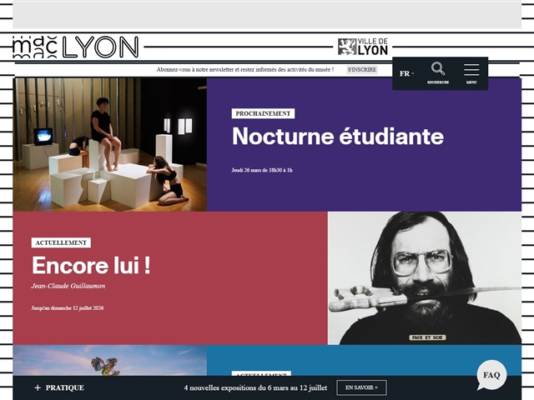Open the FAQ speech bubble
Screen dimensions: 534x400
(491, 375)
